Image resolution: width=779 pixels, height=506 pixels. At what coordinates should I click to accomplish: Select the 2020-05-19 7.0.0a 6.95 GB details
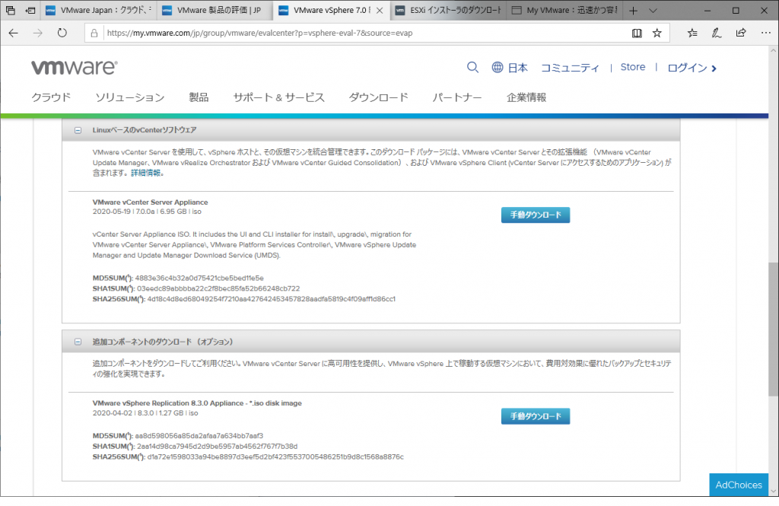tap(147, 212)
